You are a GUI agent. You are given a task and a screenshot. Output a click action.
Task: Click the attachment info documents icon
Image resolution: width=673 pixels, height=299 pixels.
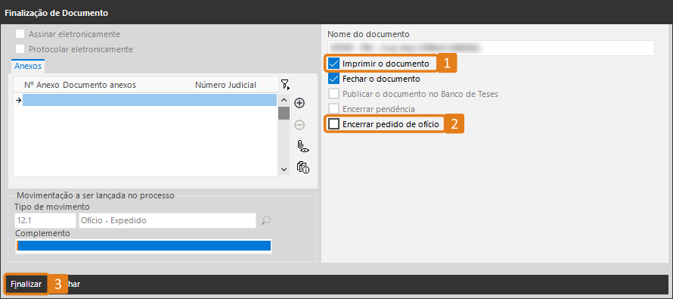(x=303, y=167)
